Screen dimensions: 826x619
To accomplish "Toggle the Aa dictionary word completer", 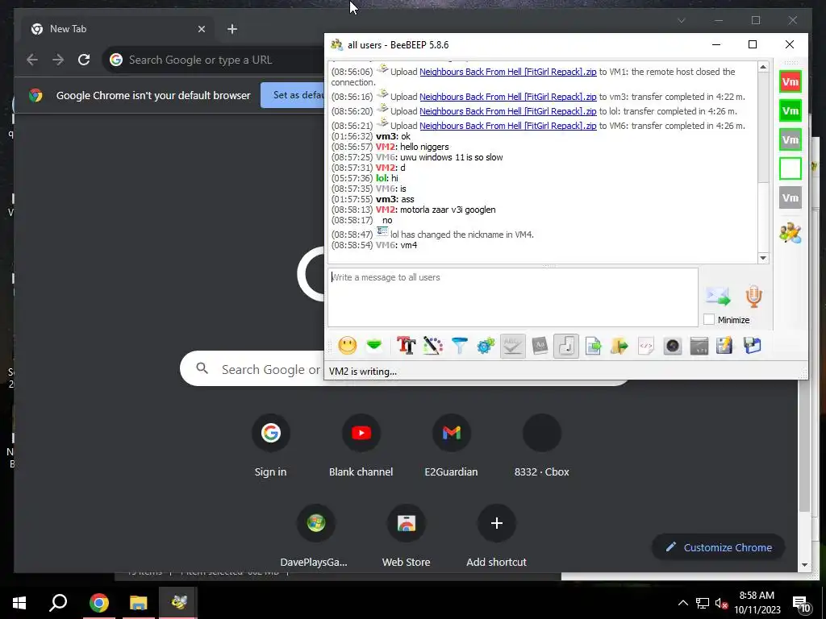I will click(x=540, y=346).
